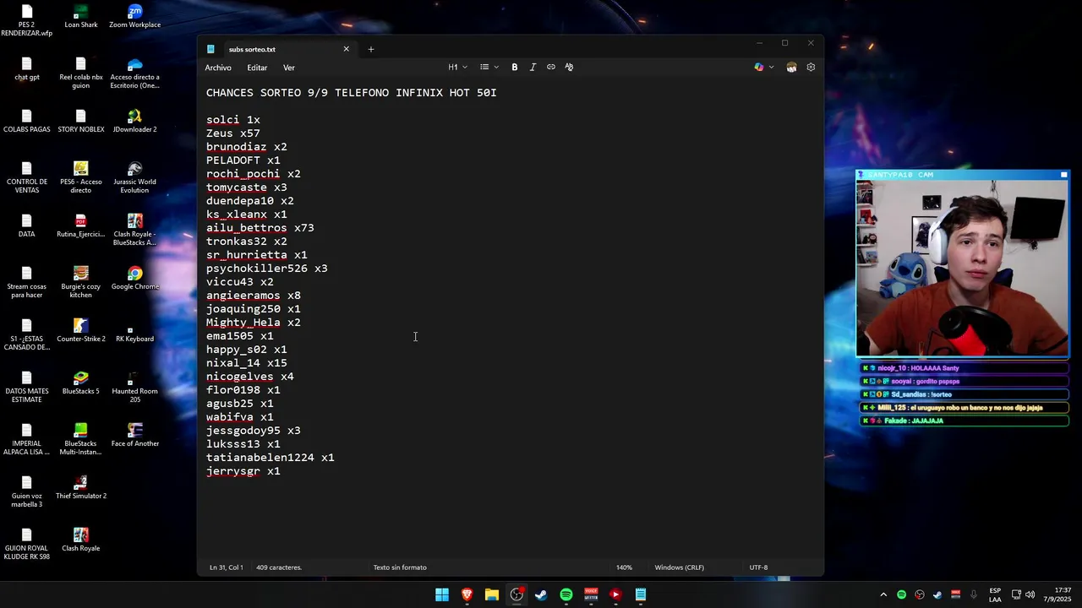The height and width of the screenshot is (608, 1082).
Task: Open 'Face of Another' desktop icon
Action: point(134,436)
